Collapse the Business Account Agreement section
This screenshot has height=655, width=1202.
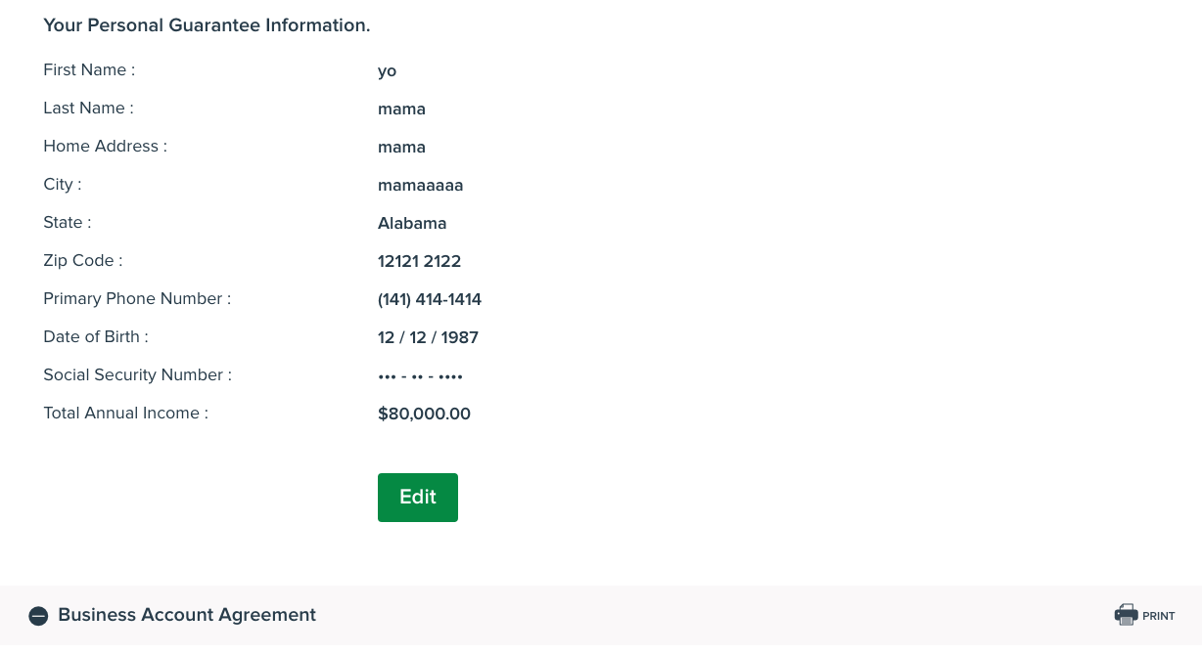38,616
